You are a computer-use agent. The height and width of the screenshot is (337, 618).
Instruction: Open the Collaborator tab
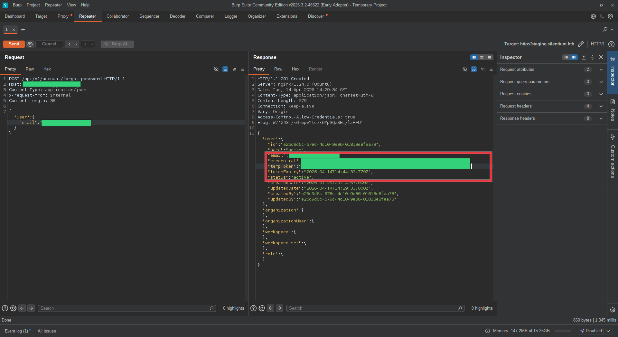[117, 16]
